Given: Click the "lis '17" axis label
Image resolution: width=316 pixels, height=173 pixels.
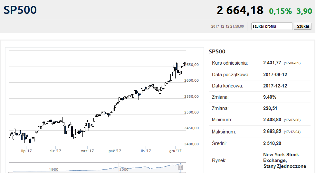Looking at the screenshot, I should tap(146, 151).
